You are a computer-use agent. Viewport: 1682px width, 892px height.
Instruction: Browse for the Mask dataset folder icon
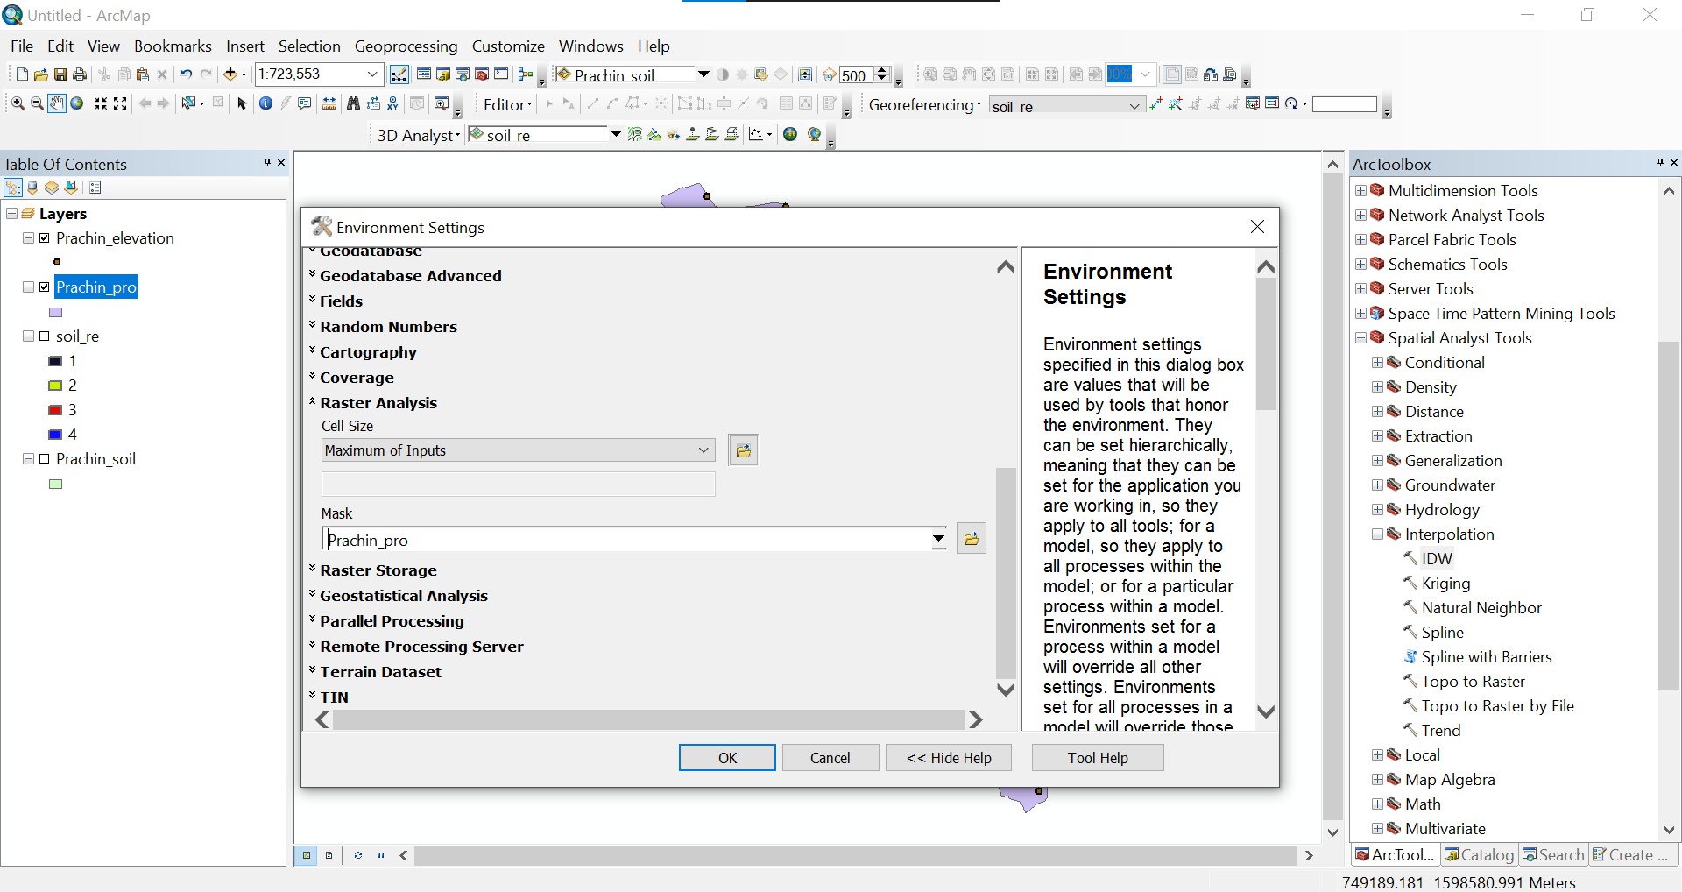pos(971,539)
